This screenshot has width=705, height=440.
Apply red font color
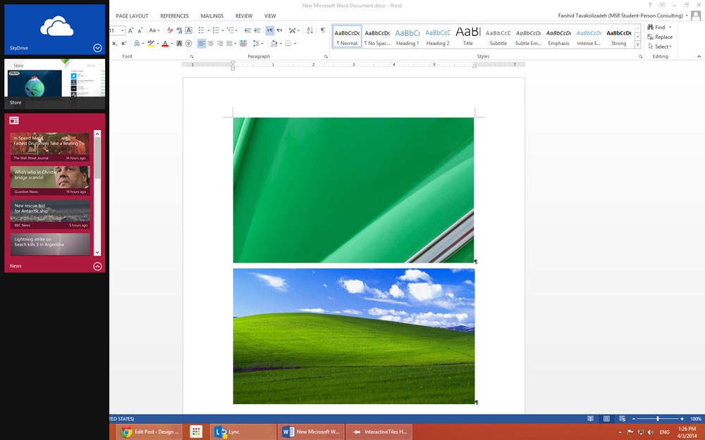165,44
